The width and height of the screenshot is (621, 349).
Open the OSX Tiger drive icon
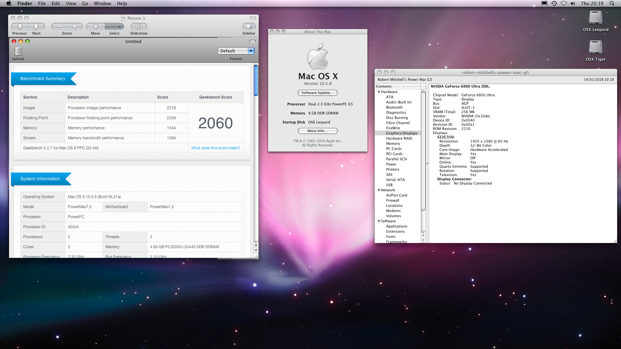click(595, 48)
